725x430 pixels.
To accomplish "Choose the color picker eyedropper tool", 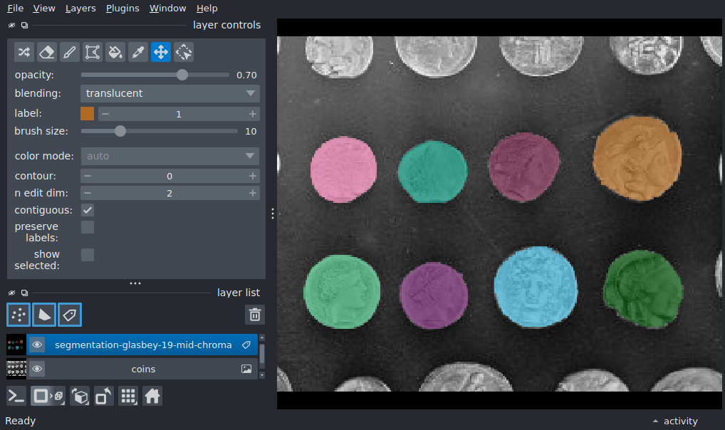I will 137,52.
